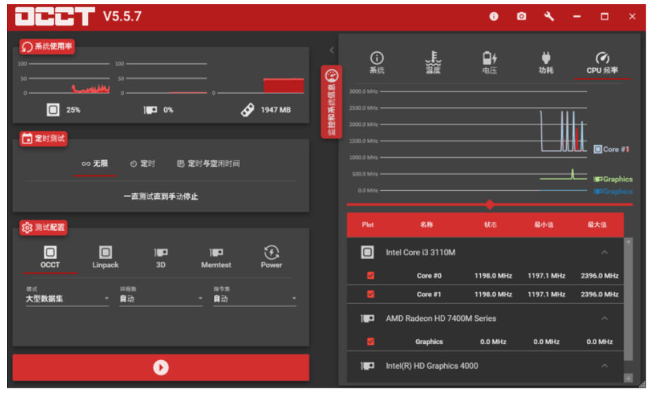Click the GPU usage card icon
Image resolution: width=652 pixels, height=394 pixels.
coord(150,110)
